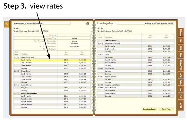Click the 1,419.56 per week value
Screen dimensions: 187x120
[82, 91]
